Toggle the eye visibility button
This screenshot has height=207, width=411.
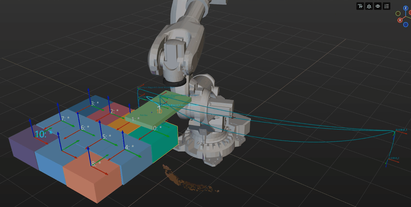pos(378,6)
